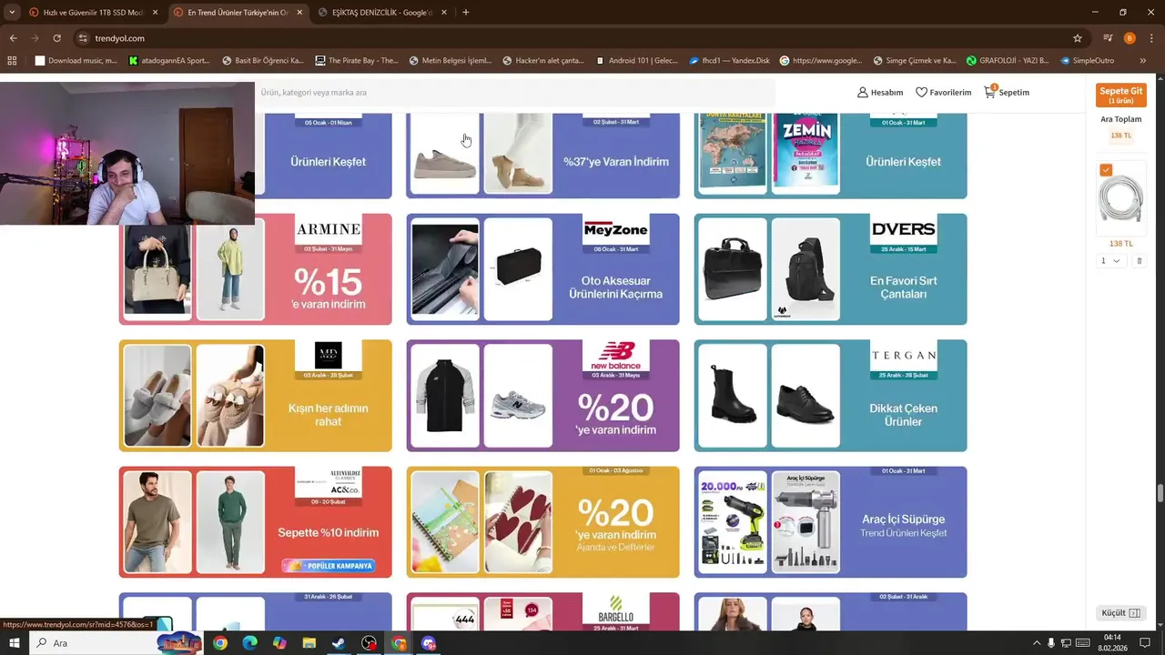Open Copilot icon in taskbar
The height and width of the screenshot is (655, 1165).
(279, 643)
